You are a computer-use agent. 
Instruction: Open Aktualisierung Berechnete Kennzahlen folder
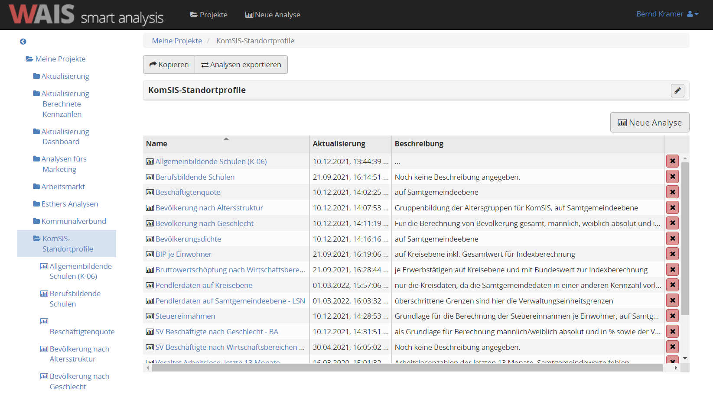coord(61,104)
